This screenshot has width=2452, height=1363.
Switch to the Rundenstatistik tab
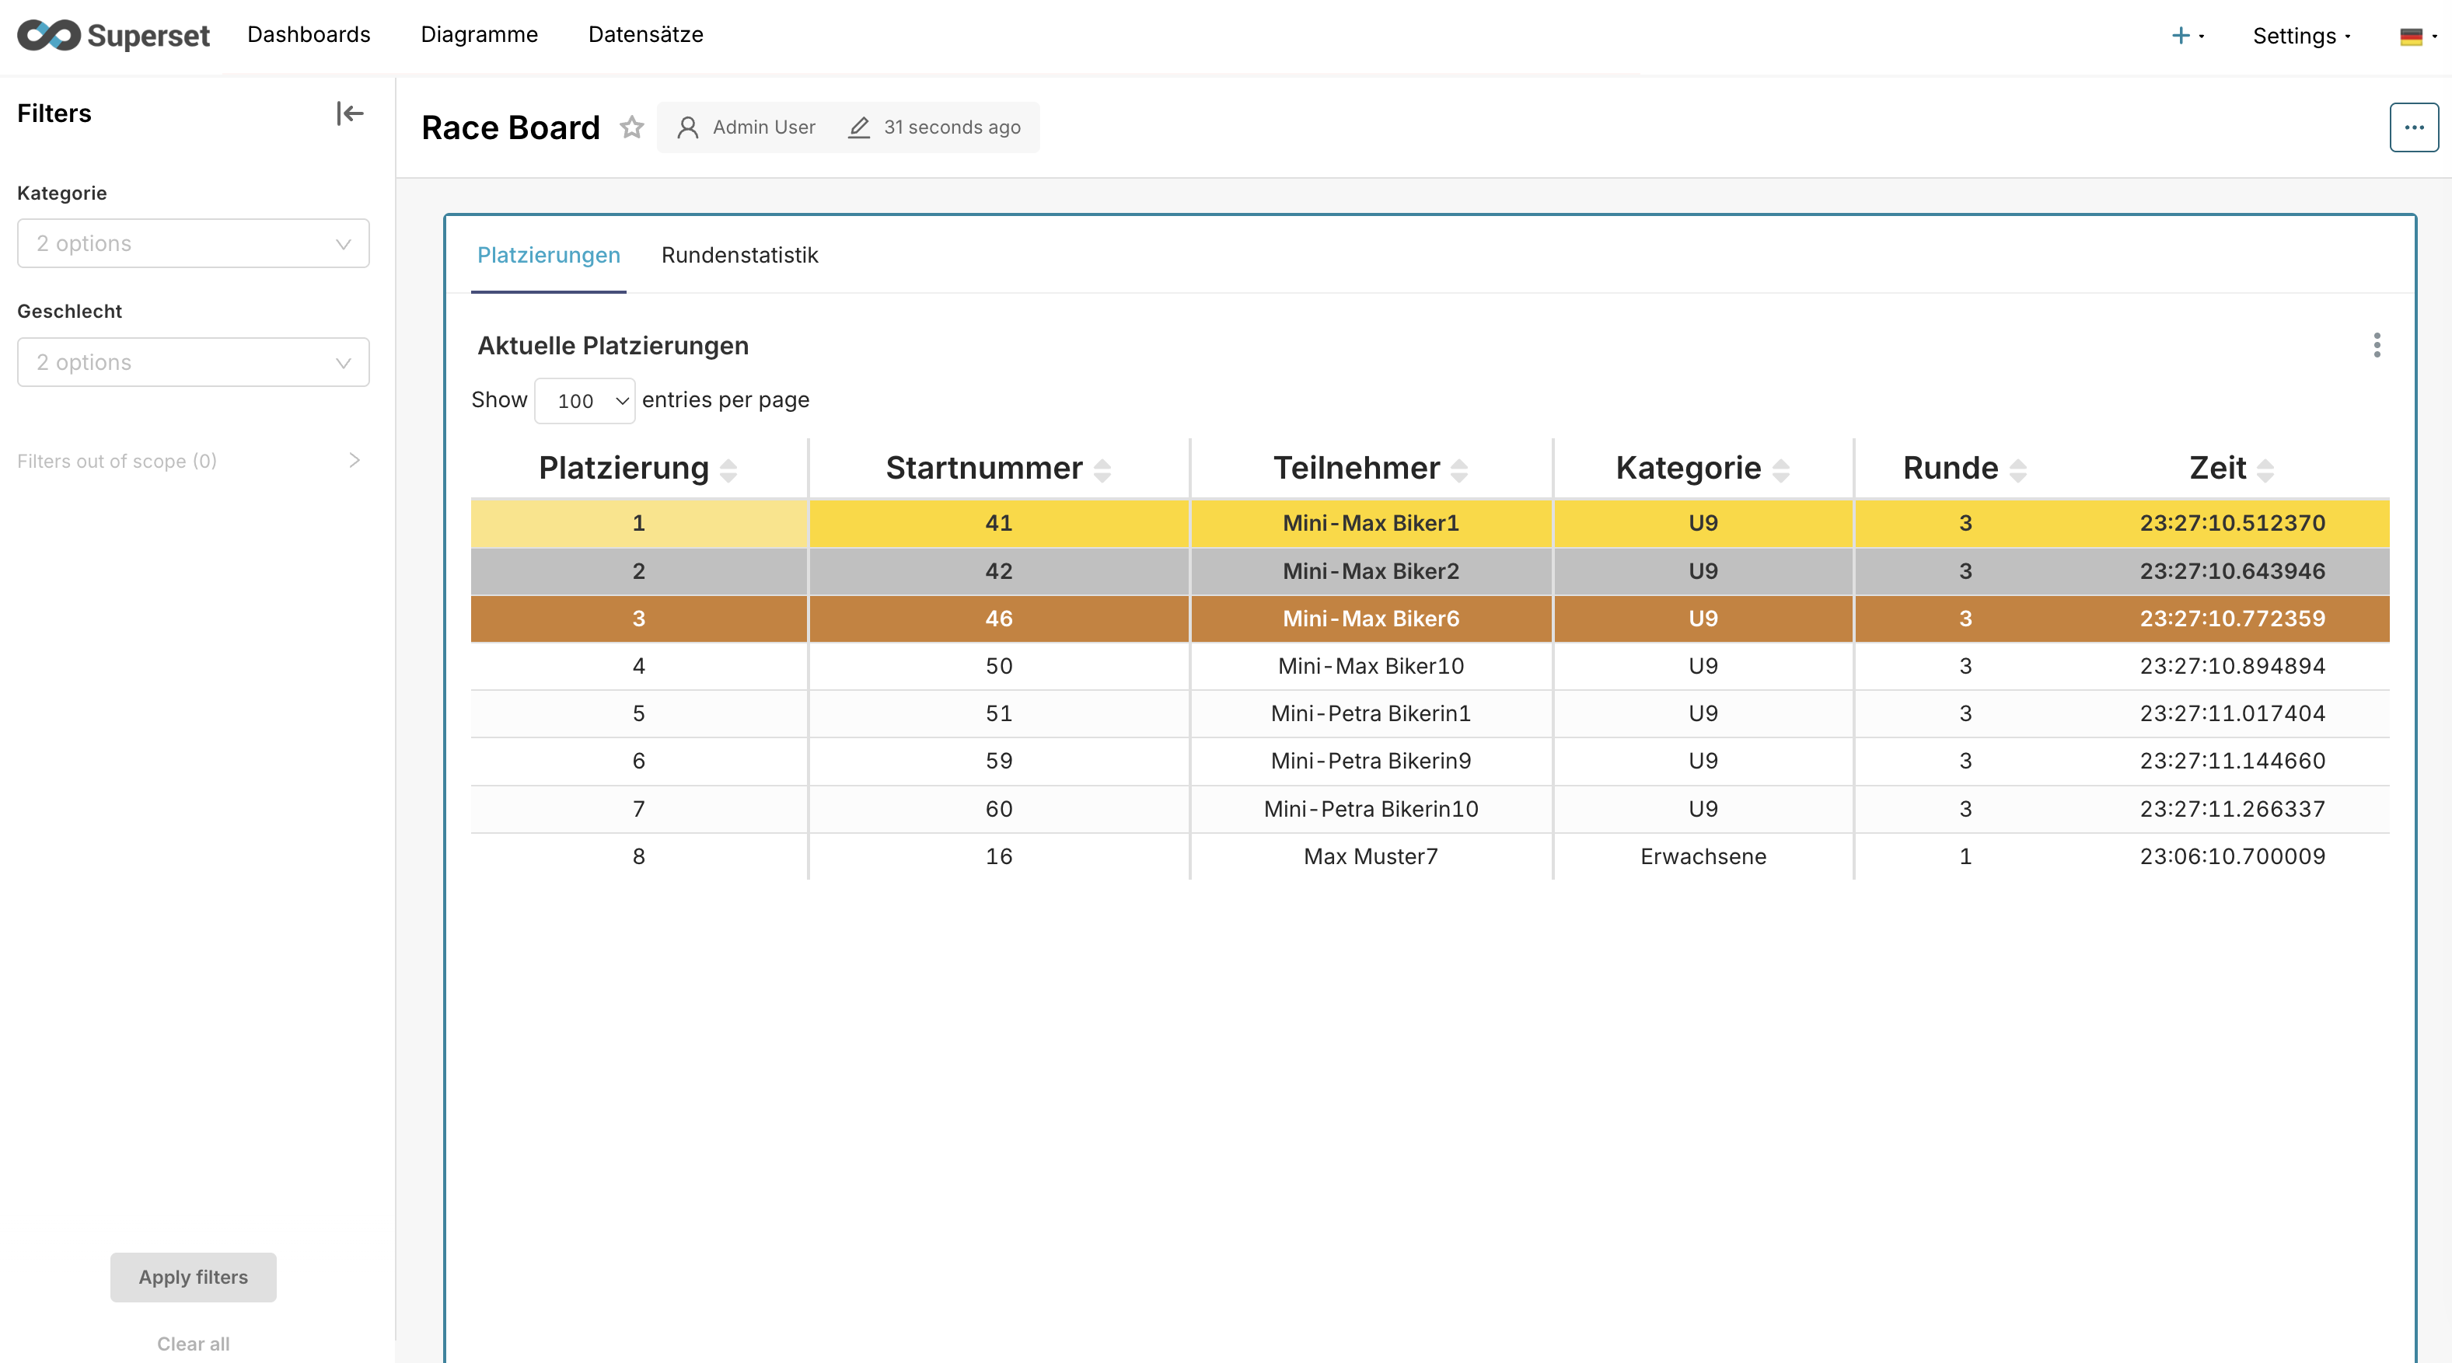coord(739,256)
